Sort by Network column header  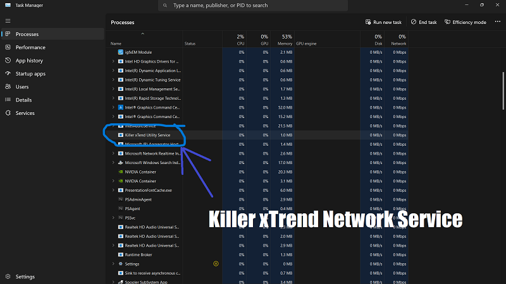(x=397, y=39)
